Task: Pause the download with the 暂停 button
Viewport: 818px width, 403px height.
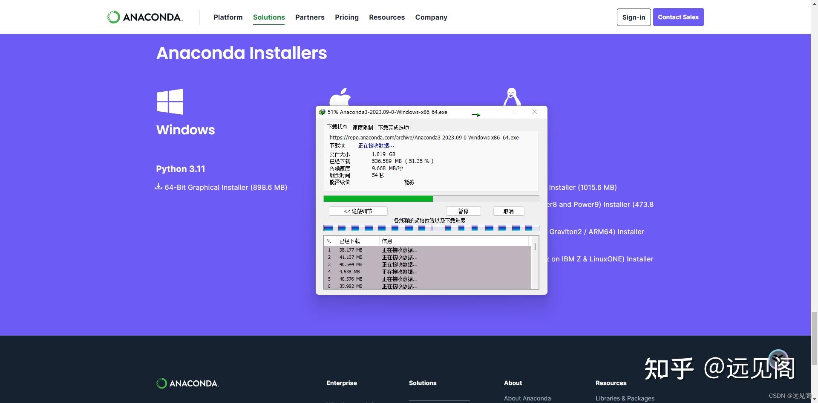Action: coord(463,211)
